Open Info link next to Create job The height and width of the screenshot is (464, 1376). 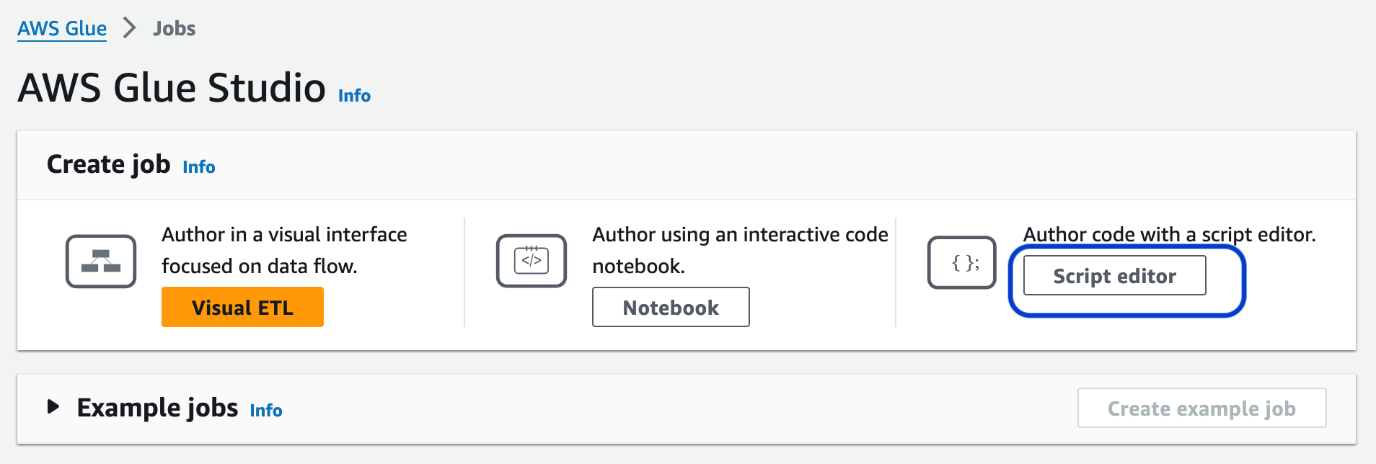coord(198,167)
